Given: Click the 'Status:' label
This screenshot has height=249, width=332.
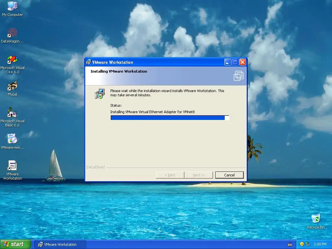Looking at the screenshot, I should point(116,105).
